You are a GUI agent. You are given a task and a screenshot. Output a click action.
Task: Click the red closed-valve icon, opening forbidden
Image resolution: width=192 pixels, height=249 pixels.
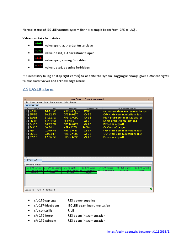pyautogui.click(x=39, y=65)
